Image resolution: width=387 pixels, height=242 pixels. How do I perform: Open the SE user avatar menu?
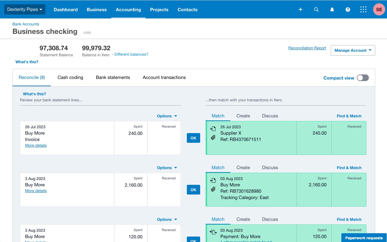(379, 9)
